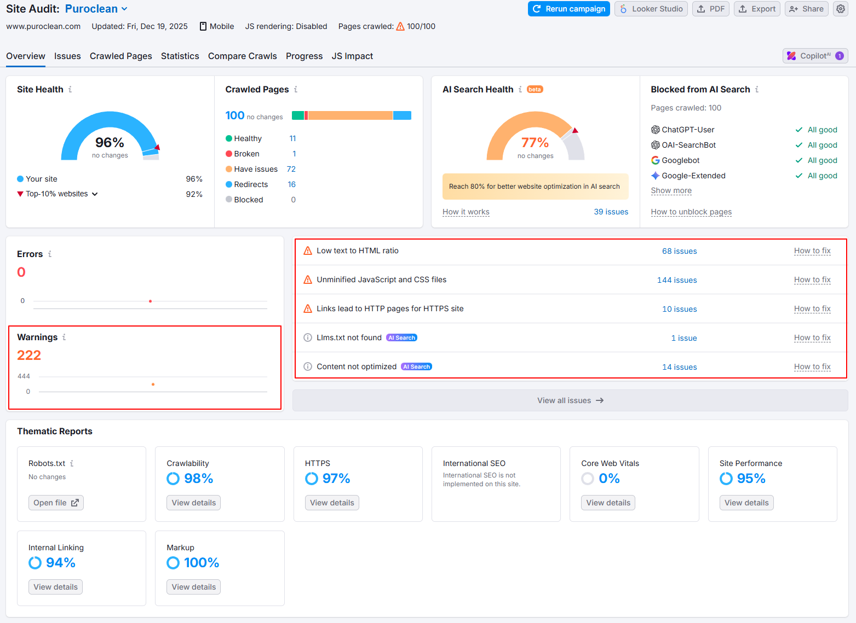Click the Robots.txt info icon
856x623 pixels.
point(72,463)
